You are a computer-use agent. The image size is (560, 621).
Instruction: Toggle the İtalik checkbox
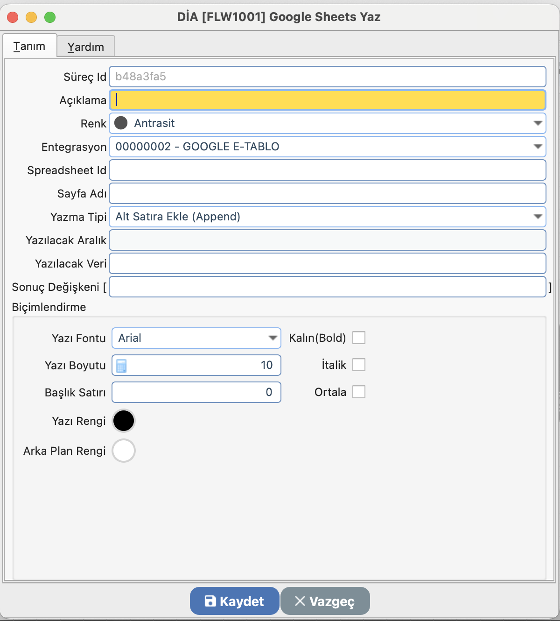tap(358, 365)
